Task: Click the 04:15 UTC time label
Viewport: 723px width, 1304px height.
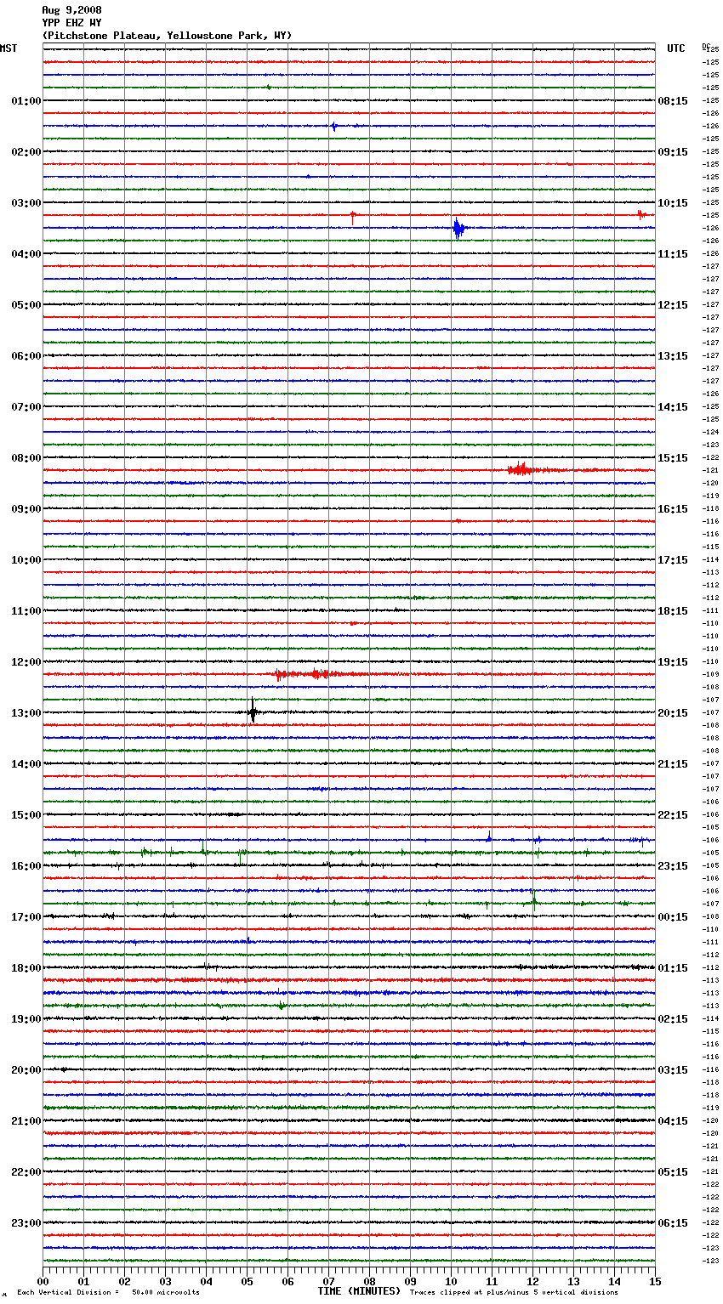Action: (x=673, y=1121)
